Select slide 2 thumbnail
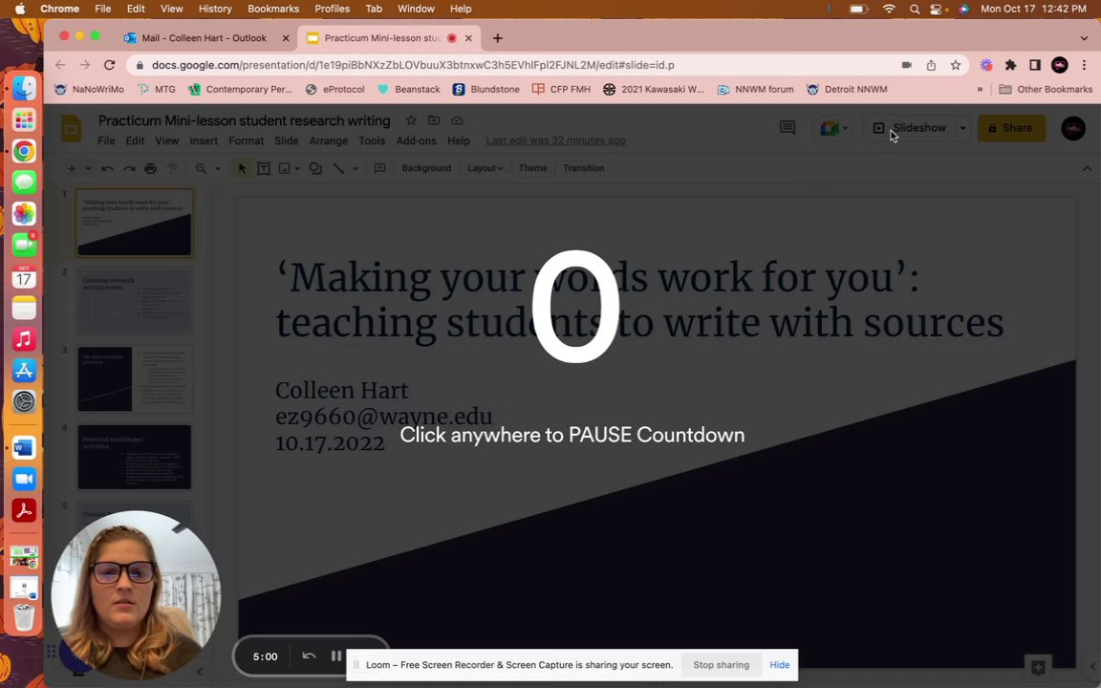The image size is (1101, 688). pyautogui.click(x=134, y=300)
